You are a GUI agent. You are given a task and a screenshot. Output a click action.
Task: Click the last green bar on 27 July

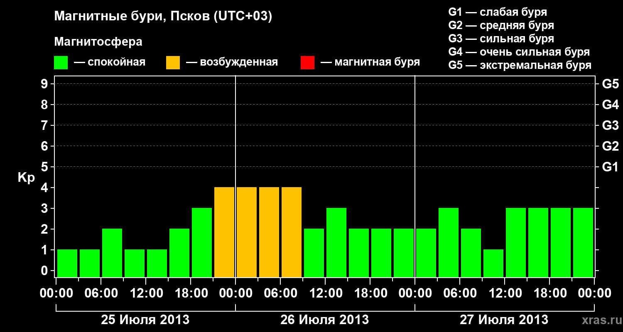point(583,242)
